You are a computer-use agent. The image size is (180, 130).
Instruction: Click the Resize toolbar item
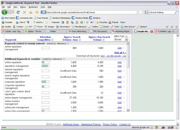pos(104,27)
